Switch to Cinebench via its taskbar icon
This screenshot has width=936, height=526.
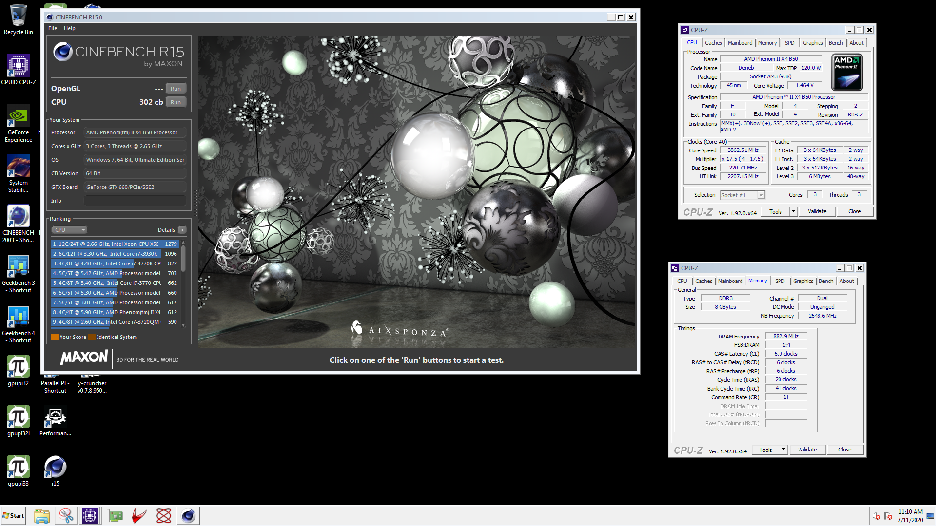[188, 516]
